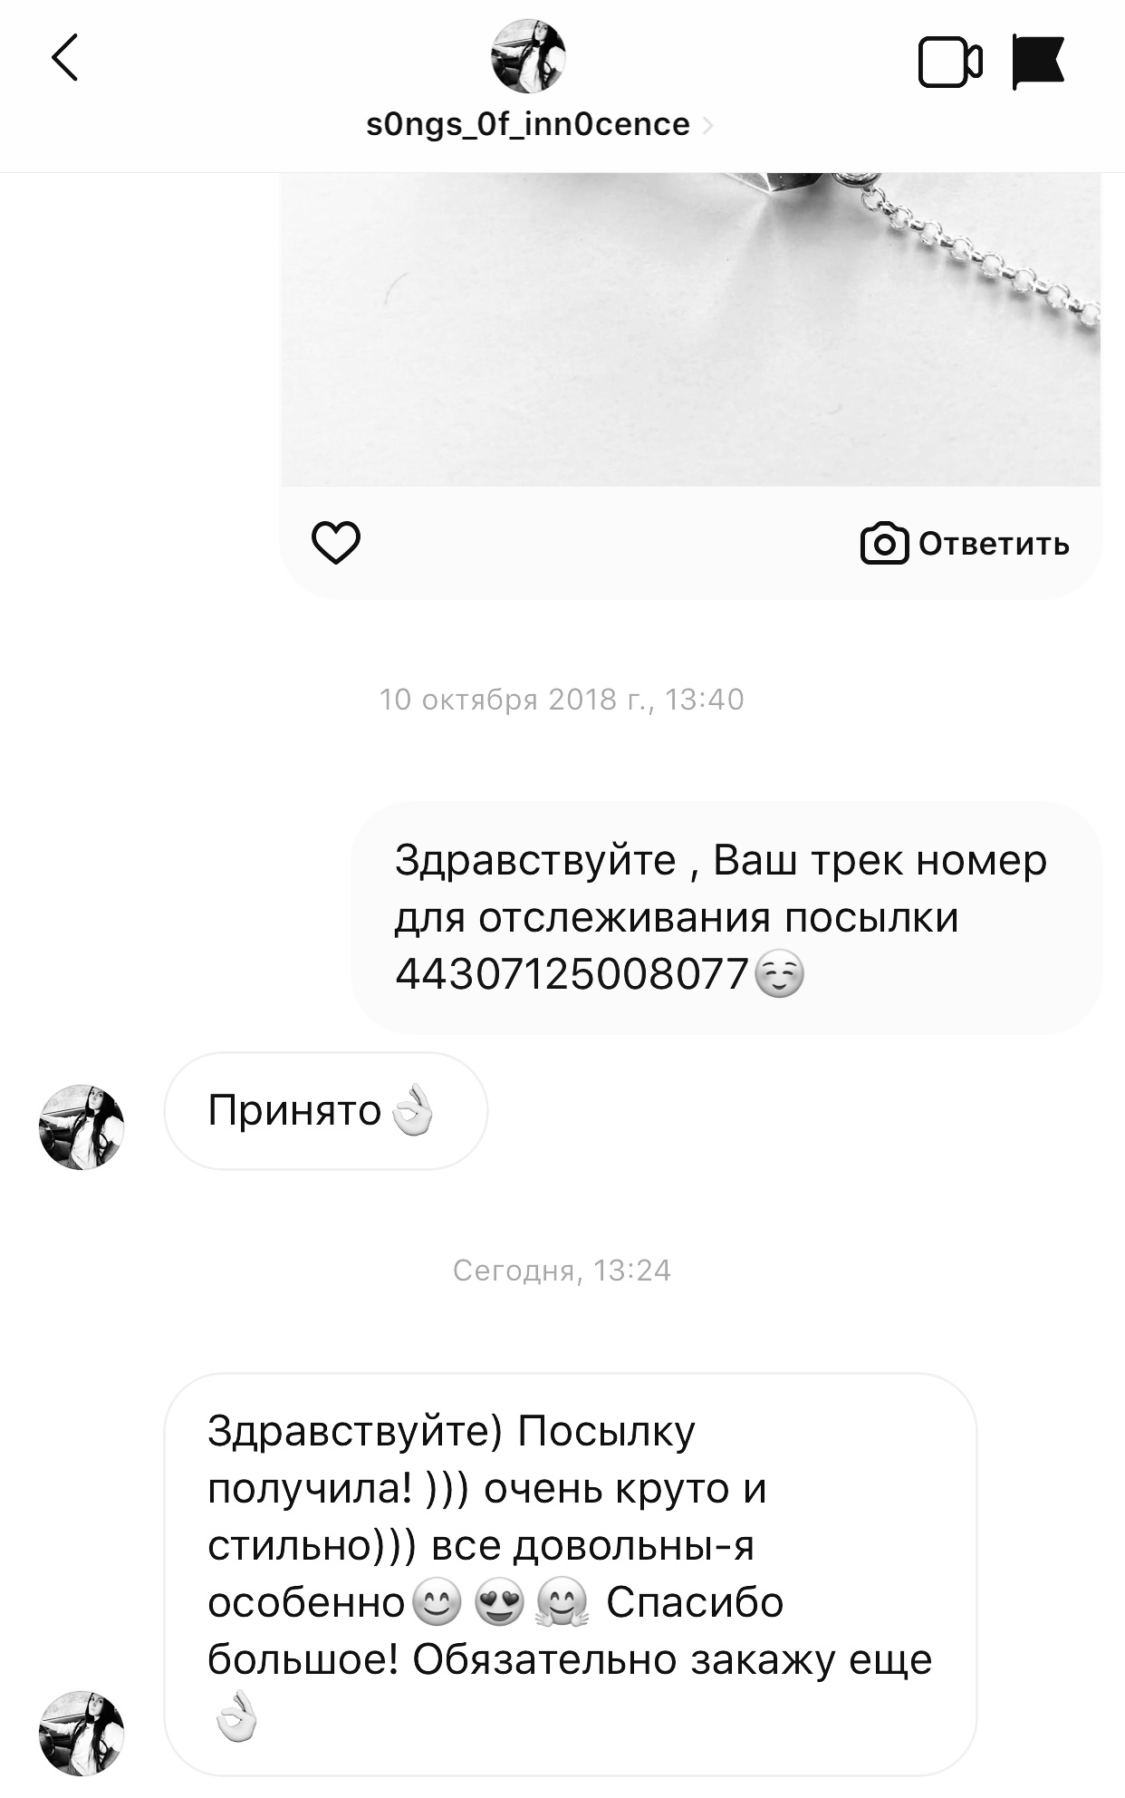The height and width of the screenshot is (1798, 1125).
Task: Reply to photo via Ответить
Action: tap(994, 544)
